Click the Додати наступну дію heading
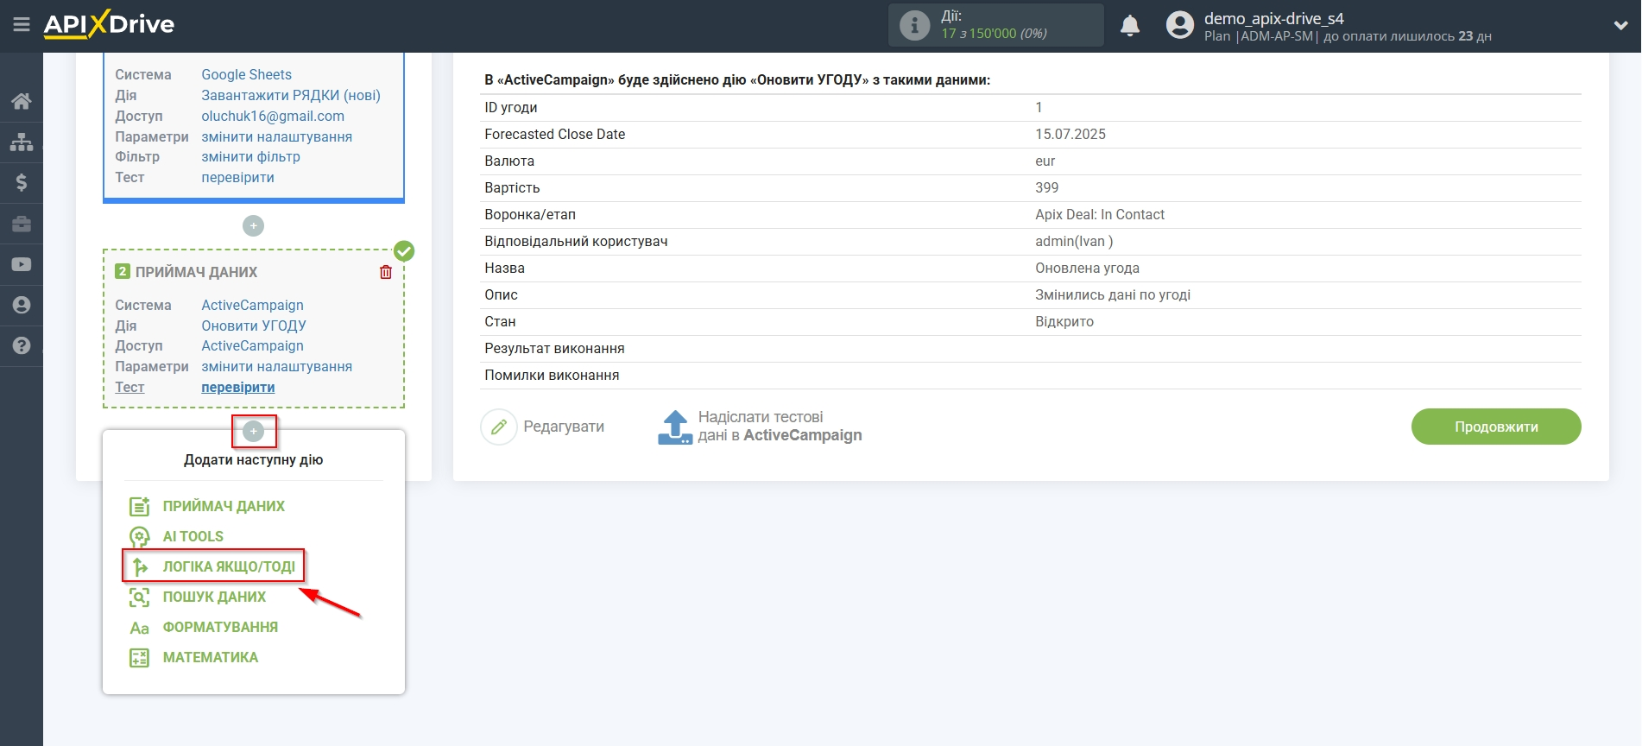 tap(253, 459)
